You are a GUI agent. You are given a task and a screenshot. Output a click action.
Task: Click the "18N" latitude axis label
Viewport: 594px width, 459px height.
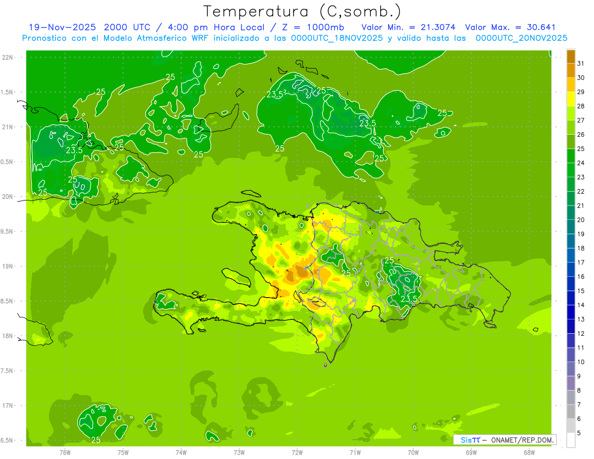click(x=7, y=336)
